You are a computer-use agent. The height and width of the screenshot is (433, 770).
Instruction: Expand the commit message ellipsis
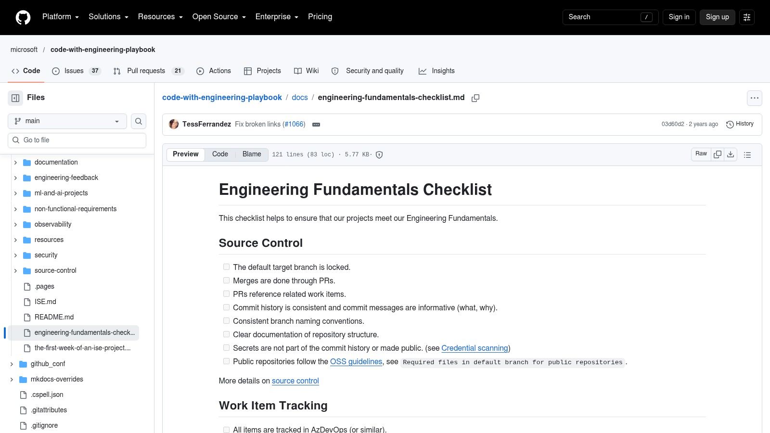point(316,125)
